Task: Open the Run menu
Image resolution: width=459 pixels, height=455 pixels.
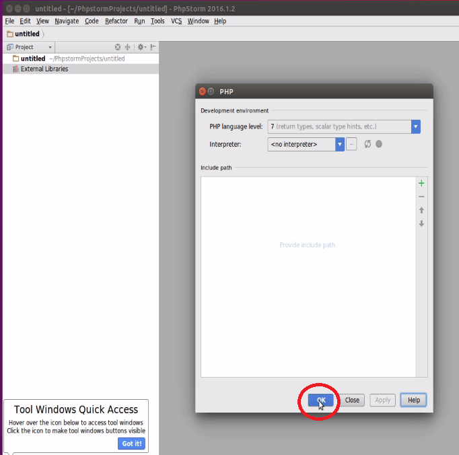Action: coord(139,21)
